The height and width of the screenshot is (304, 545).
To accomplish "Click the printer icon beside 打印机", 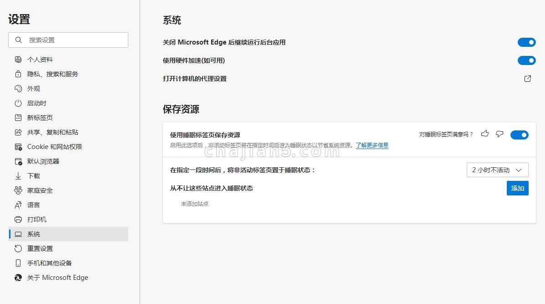I will point(18,219).
